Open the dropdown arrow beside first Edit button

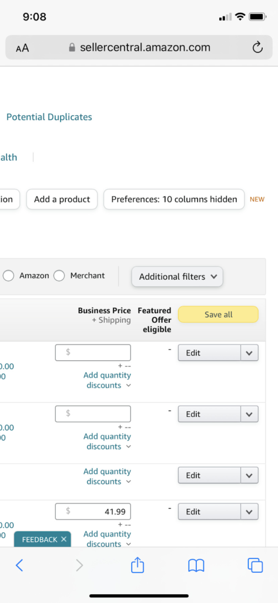(249, 353)
